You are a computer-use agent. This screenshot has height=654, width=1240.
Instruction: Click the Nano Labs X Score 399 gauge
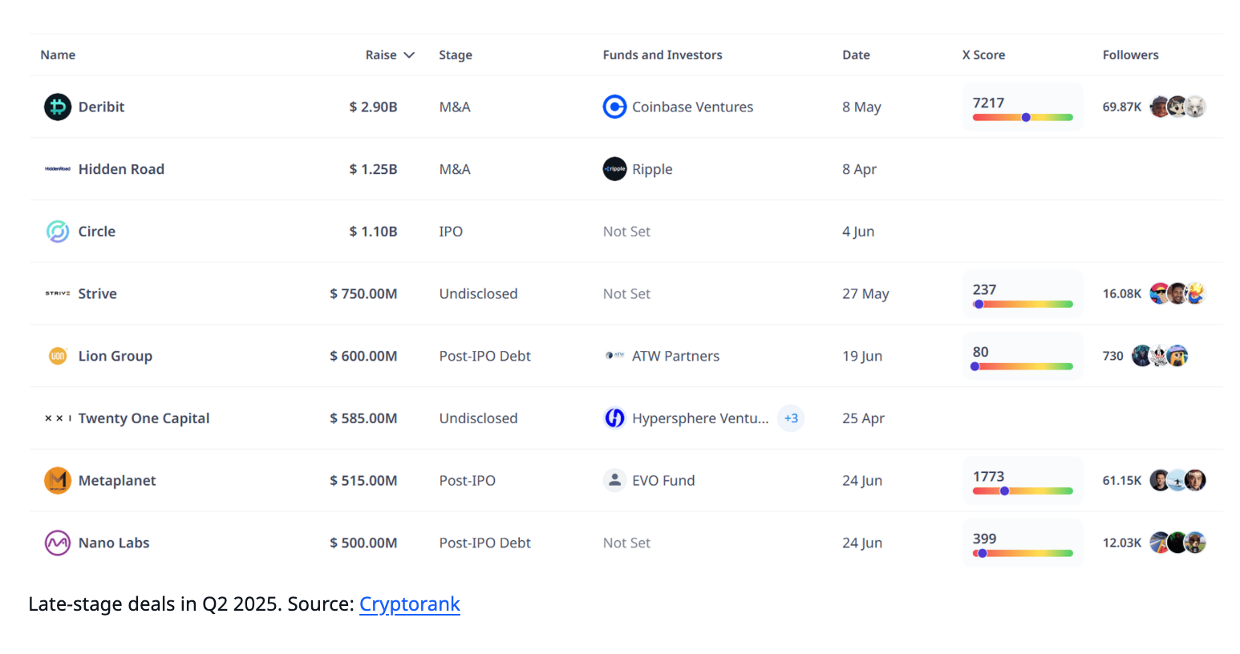[x=1023, y=543]
